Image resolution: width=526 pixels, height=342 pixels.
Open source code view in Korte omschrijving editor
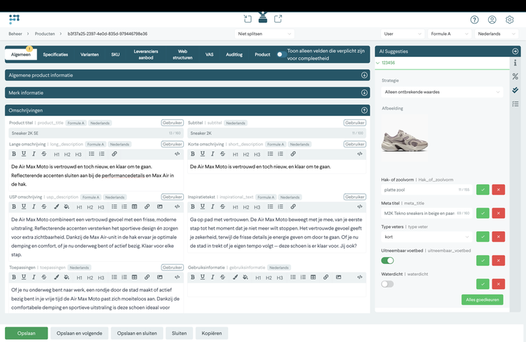(360, 154)
